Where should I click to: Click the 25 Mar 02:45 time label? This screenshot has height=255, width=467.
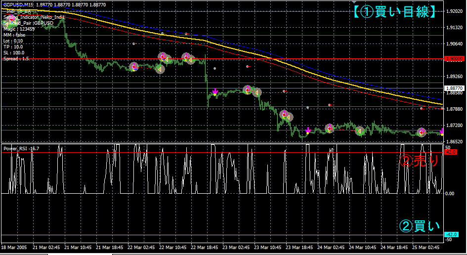[425, 248]
